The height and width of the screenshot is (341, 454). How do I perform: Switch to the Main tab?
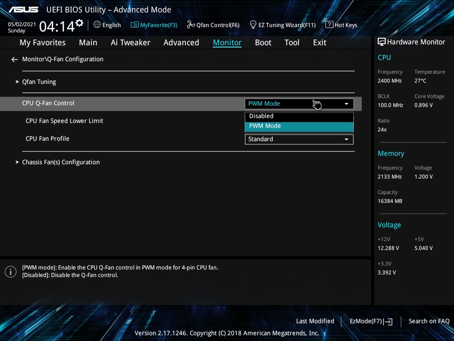pyautogui.click(x=88, y=43)
